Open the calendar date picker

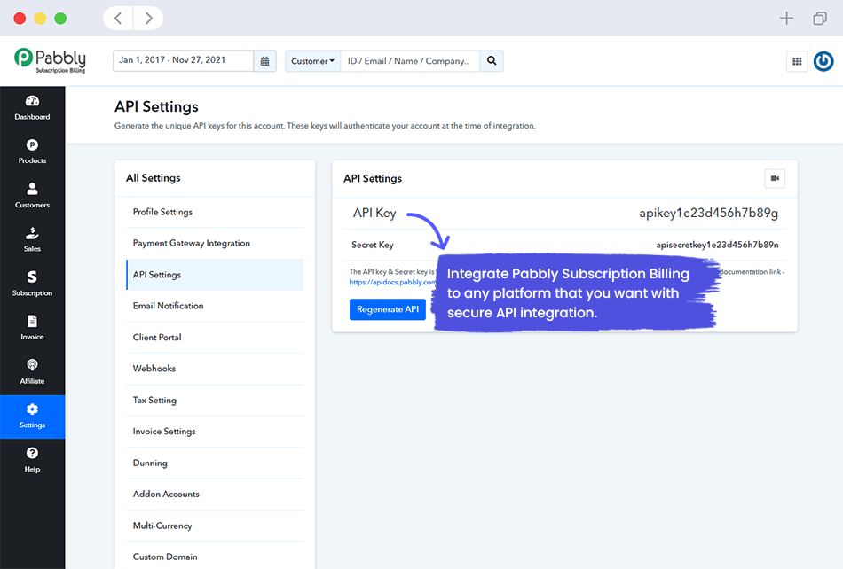(264, 61)
